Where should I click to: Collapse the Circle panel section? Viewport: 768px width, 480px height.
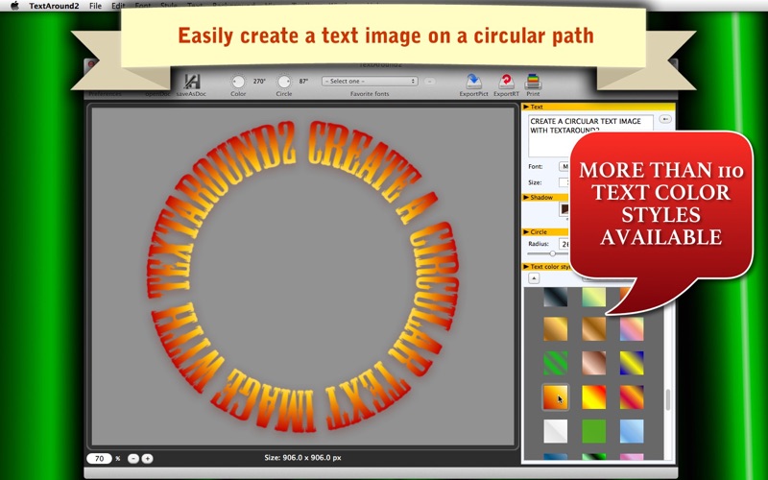(x=526, y=231)
